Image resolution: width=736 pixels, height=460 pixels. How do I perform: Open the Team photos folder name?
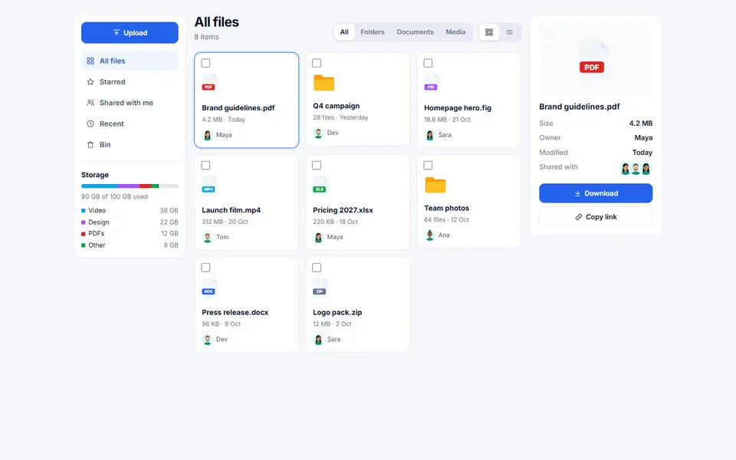tap(446, 208)
